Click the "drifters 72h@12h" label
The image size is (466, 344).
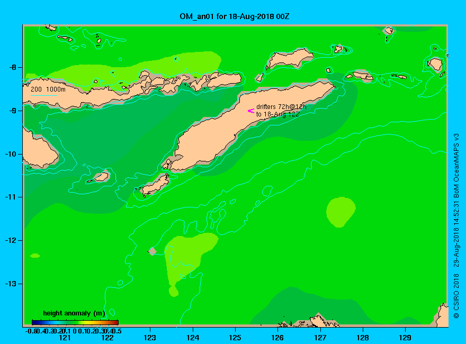click(x=281, y=107)
